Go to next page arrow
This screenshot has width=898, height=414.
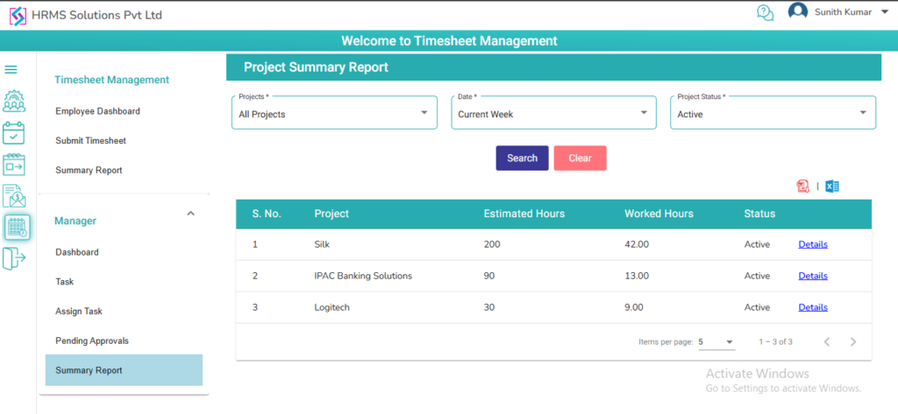tap(853, 342)
